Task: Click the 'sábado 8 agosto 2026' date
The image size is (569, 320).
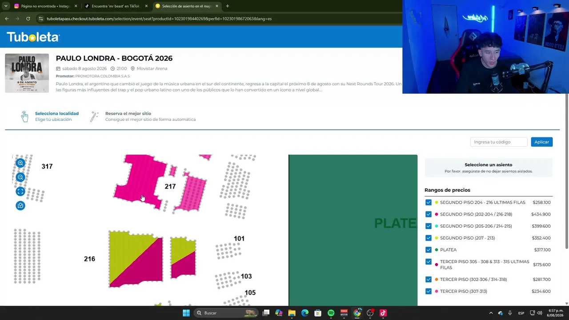Action: [84, 68]
